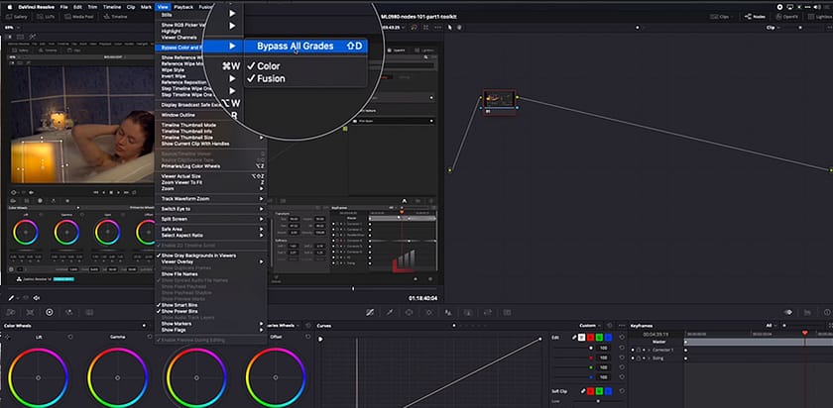The height and width of the screenshot is (408, 833).
Task: Expand the Viewer Overlay submenu
Action: coord(210,261)
